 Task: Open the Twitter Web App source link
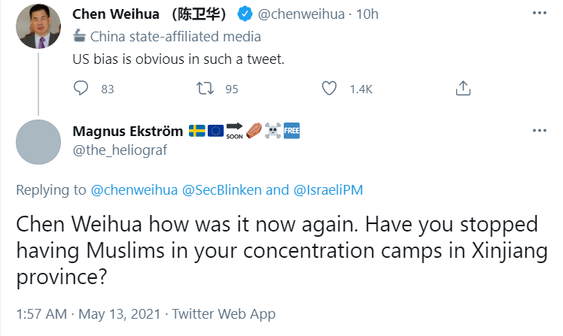tap(224, 313)
